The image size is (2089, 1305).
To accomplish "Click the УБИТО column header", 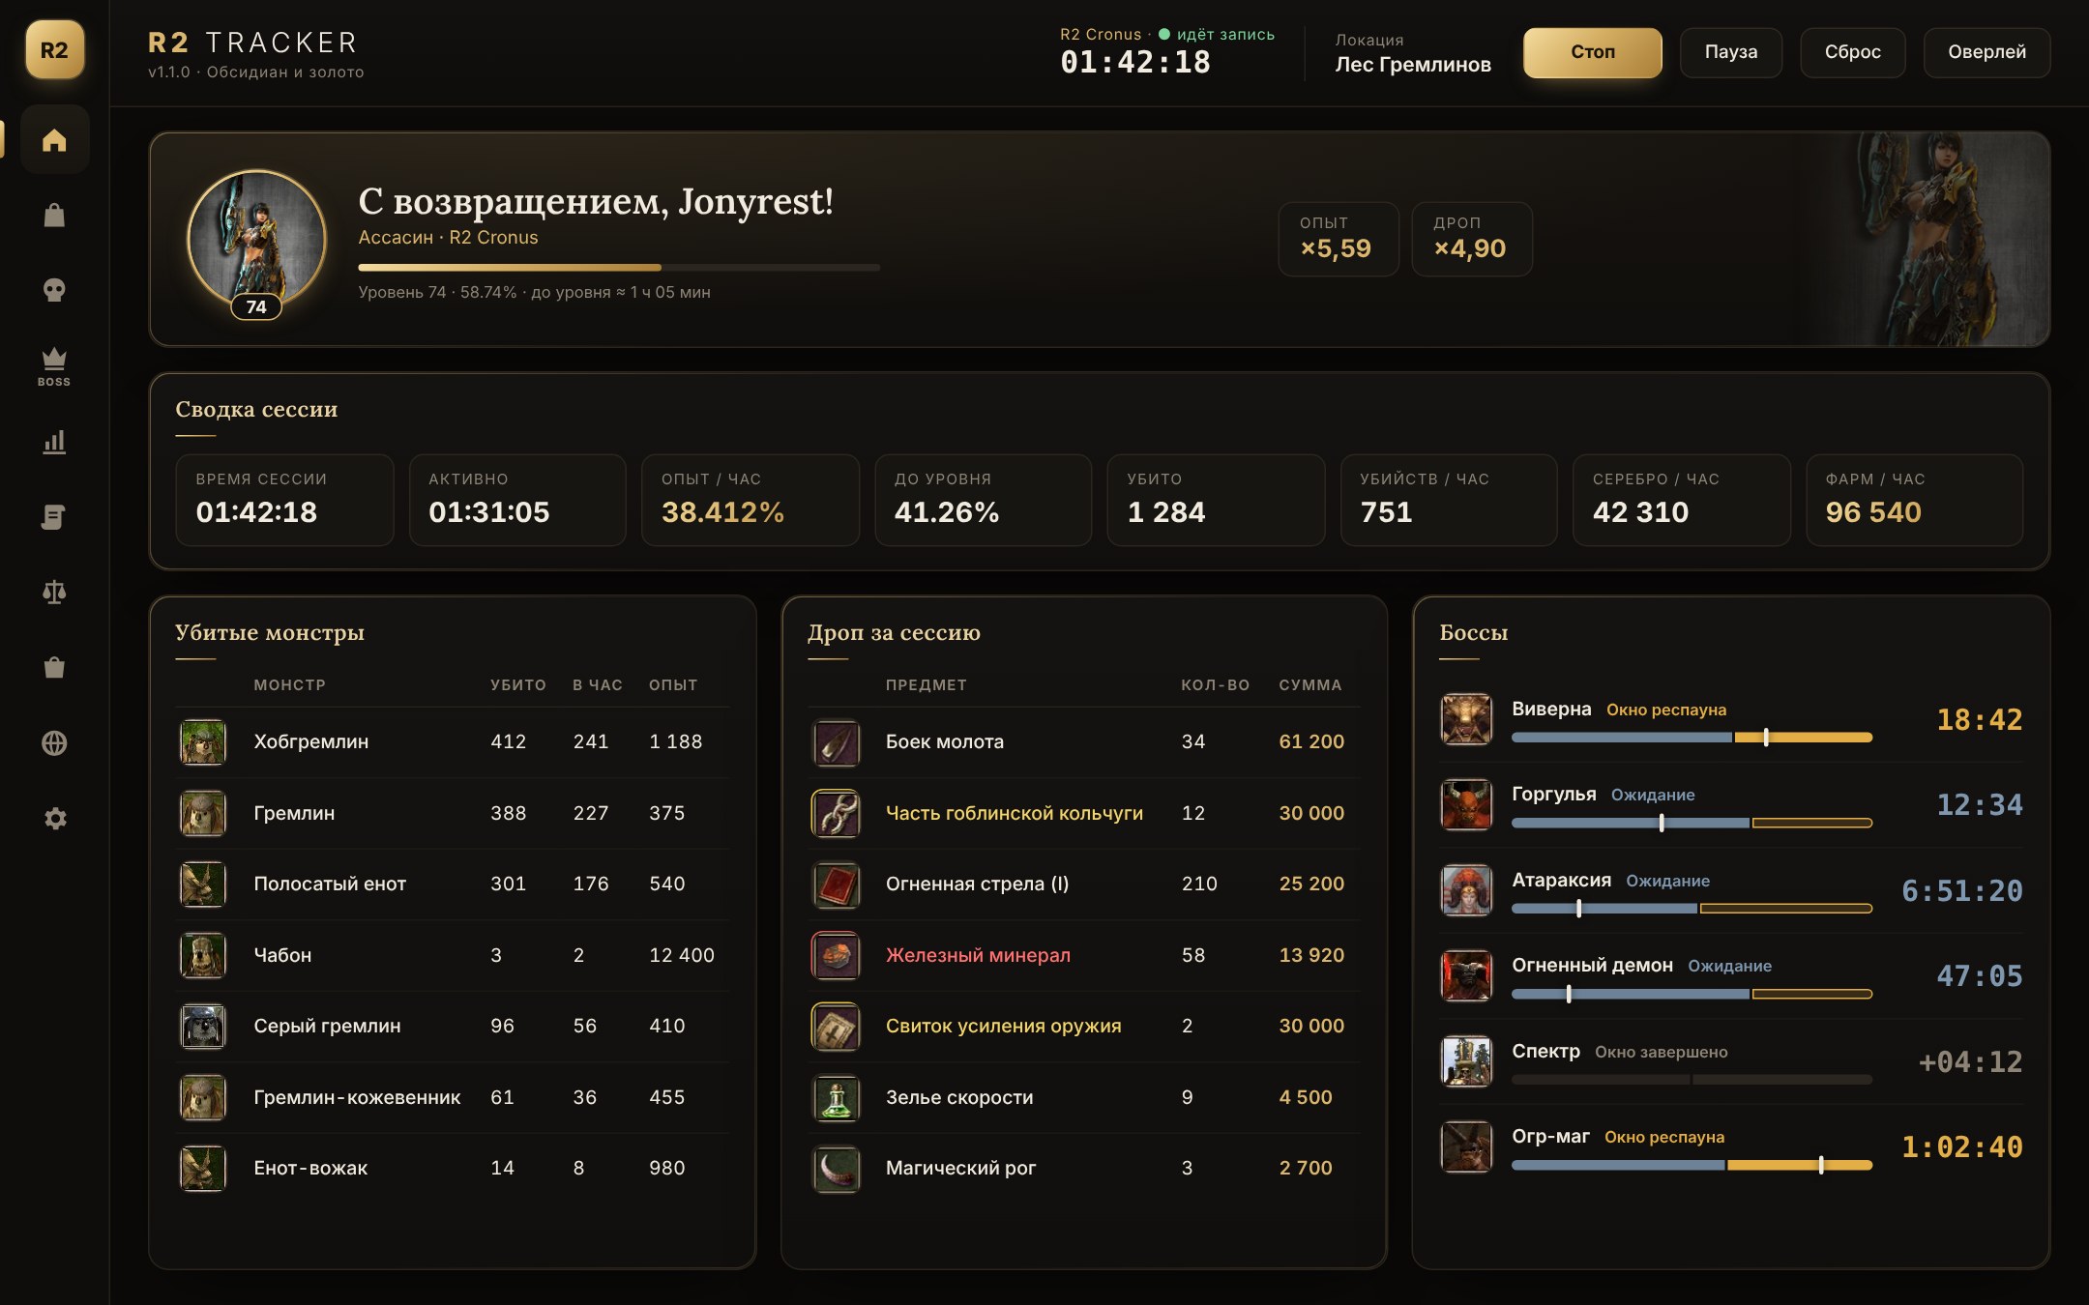I will (517, 684).
